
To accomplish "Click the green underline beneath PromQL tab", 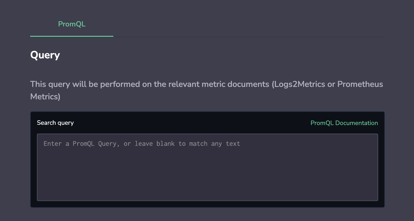I will (x=72, y=36).
